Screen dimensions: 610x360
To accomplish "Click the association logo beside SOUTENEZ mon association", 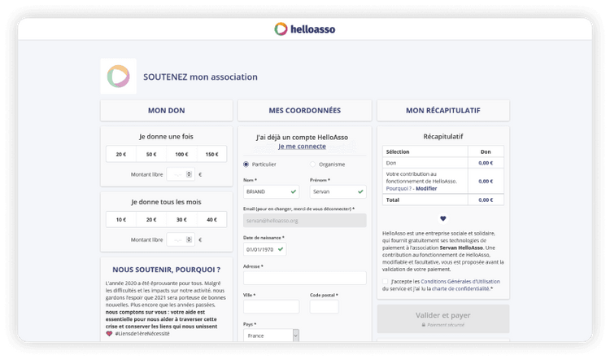I will click(118, 77).
